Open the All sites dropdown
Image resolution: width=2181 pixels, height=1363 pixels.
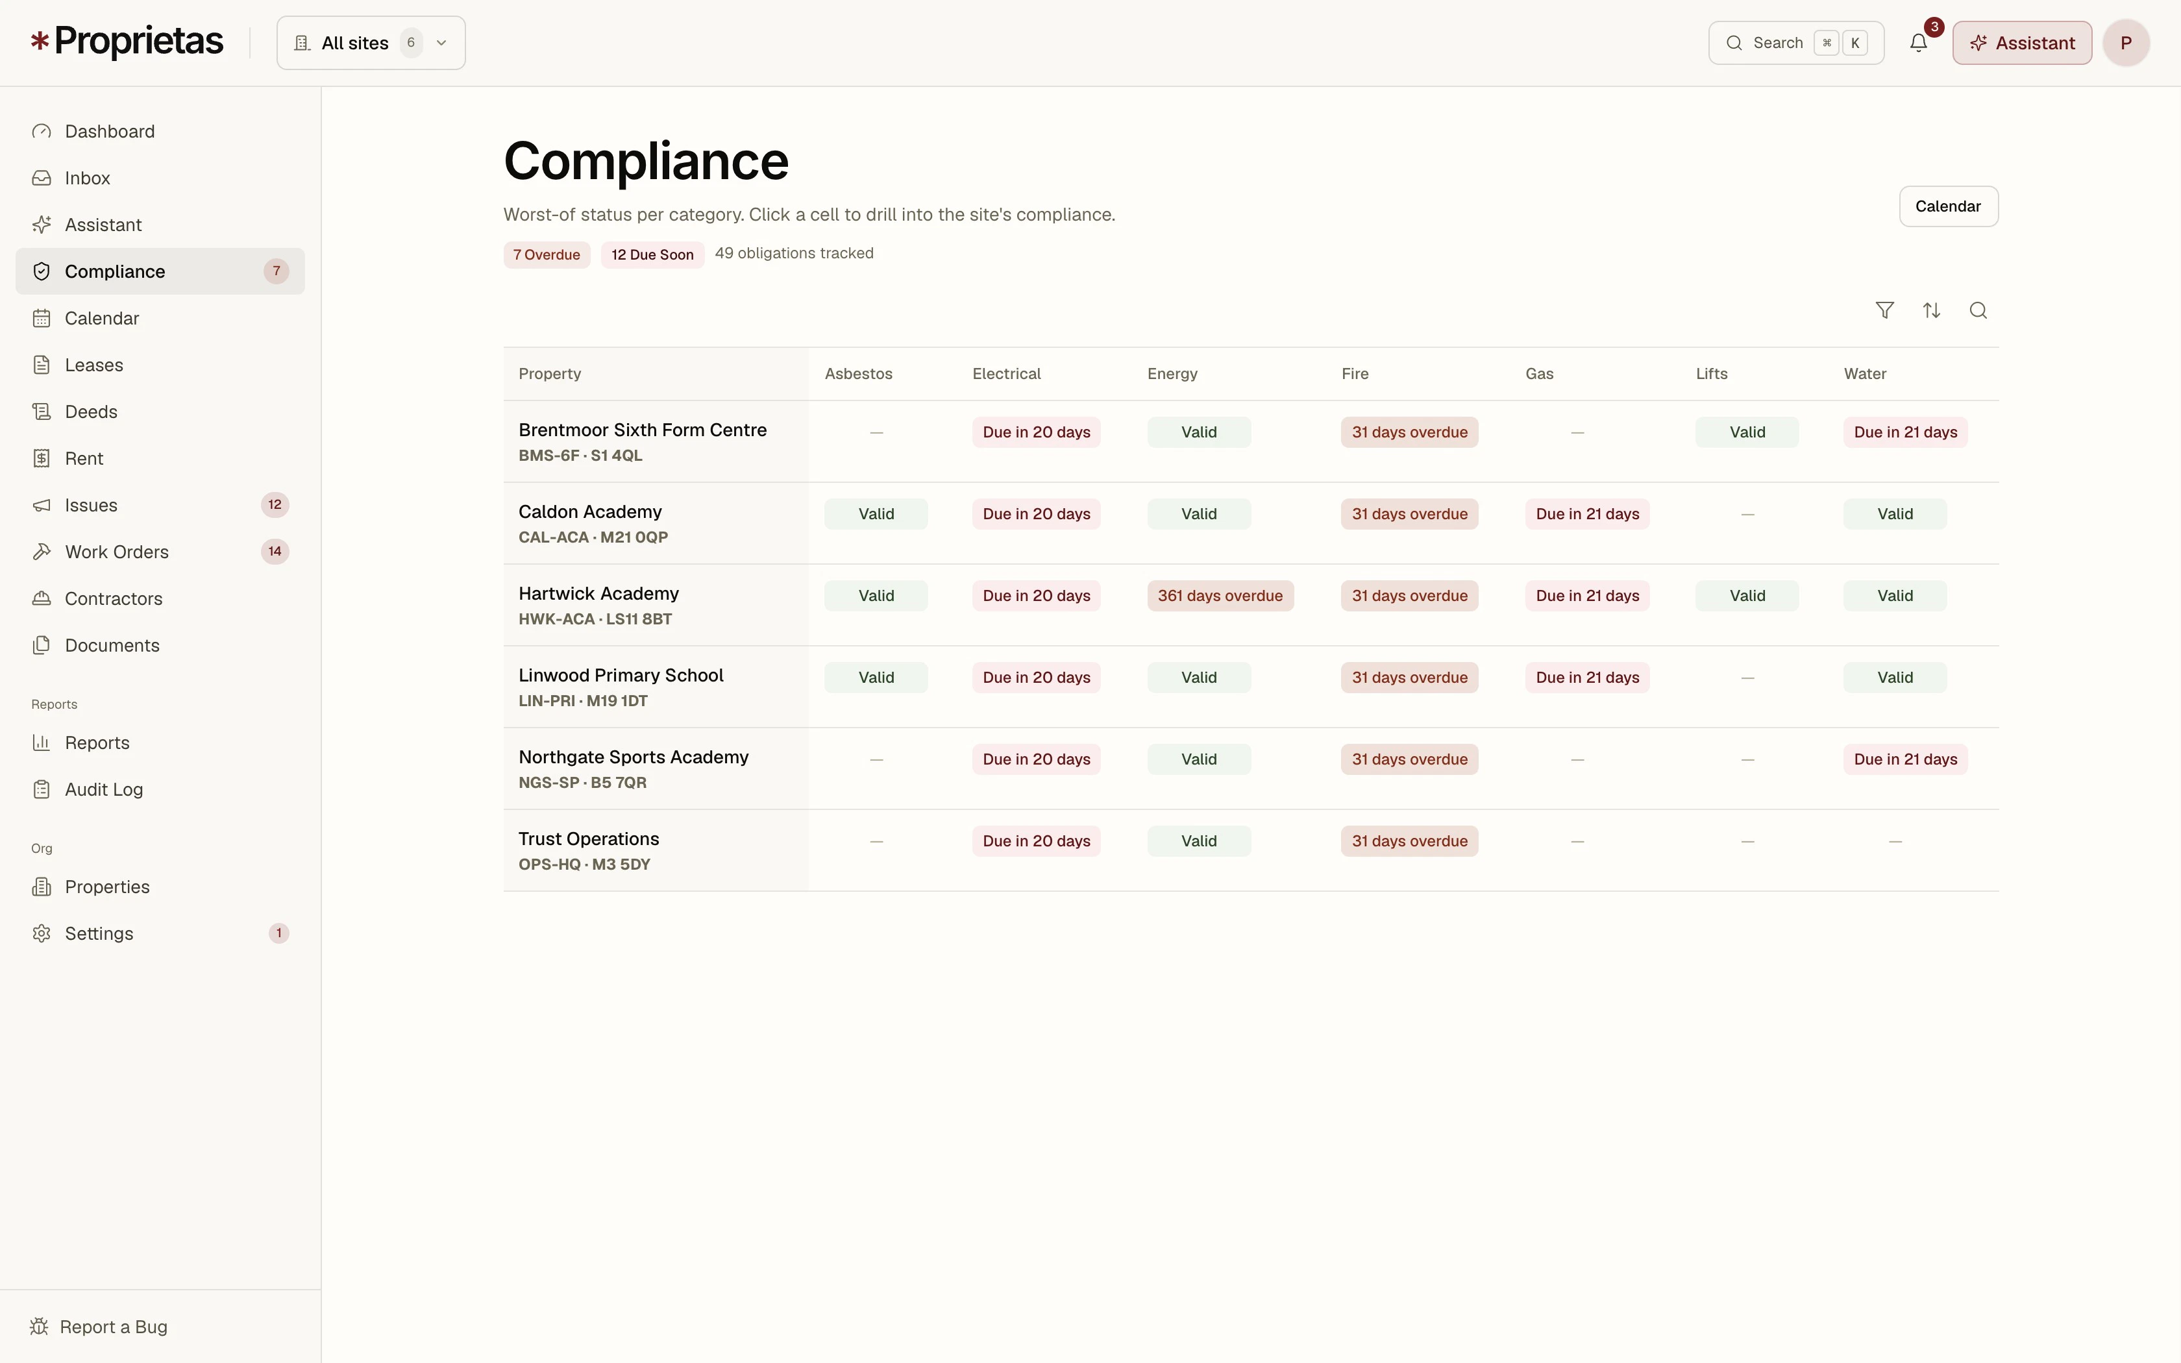(371, 42)
